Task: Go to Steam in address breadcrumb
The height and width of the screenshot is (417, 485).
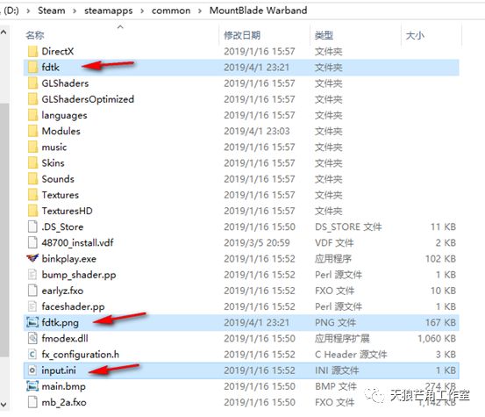Action: click(52, 11)
